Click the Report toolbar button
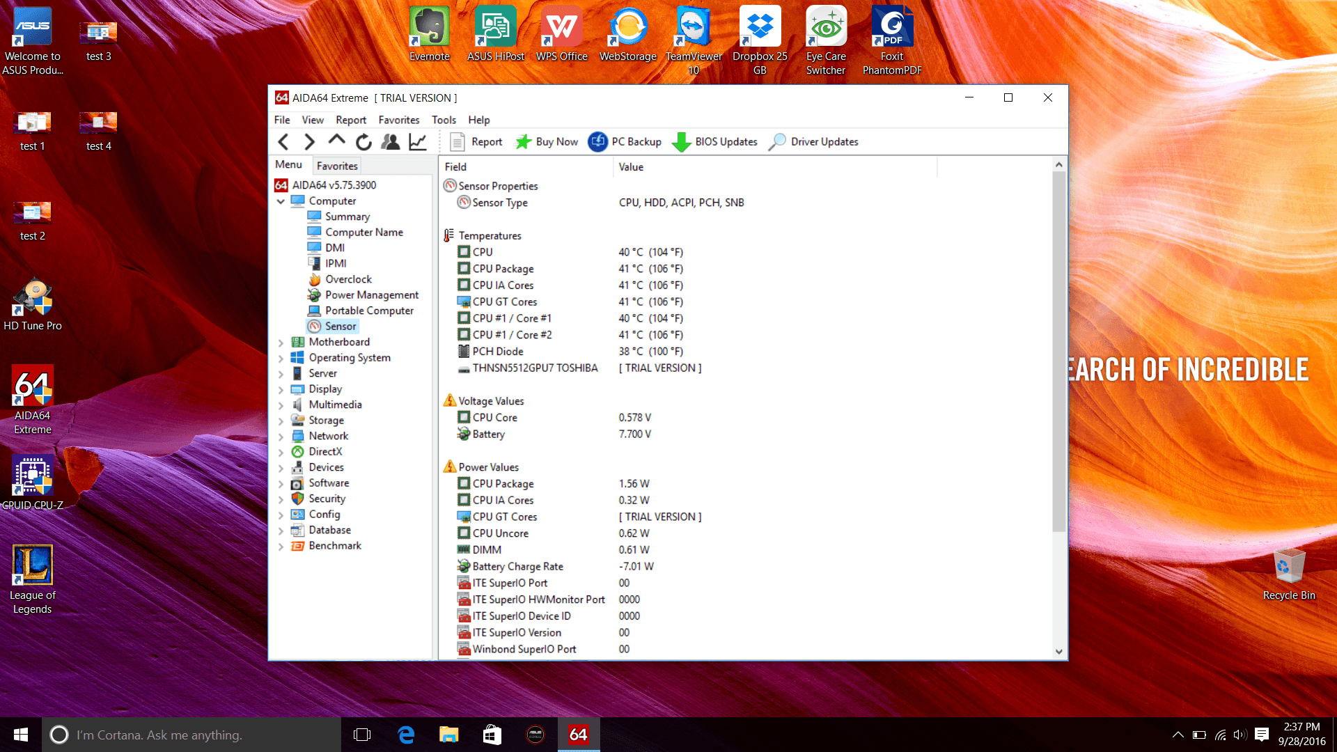The width and height of the screenshot is (1337, 752). tap(476, 142)
